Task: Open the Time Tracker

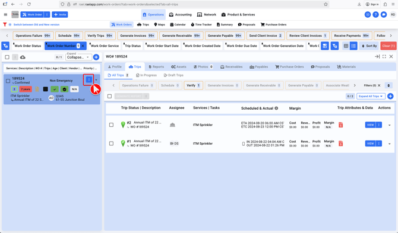Action: point(201,24)
